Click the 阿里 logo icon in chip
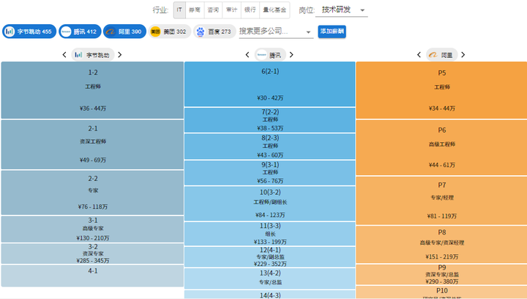527x299 pixels. (111, 32)
